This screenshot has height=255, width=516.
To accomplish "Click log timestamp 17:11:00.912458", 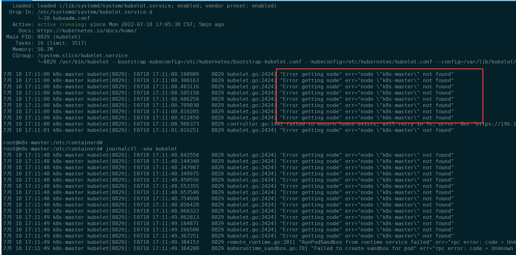I will pyautogui.click(x=175, y=118).
